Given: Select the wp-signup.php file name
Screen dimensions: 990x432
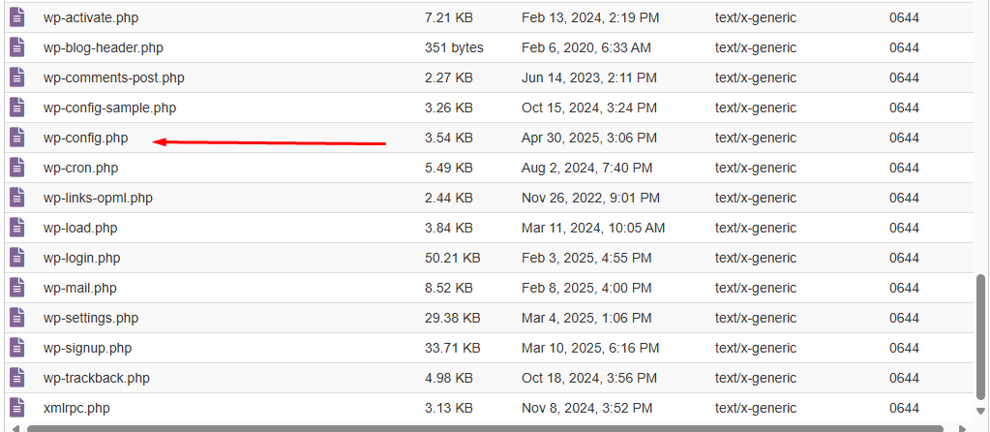Looking at the screenshot, I should click(x=87, y=348).
